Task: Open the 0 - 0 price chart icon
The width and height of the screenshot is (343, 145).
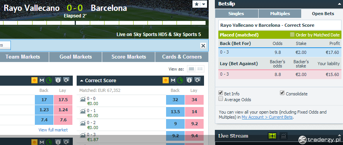Action: coord(83,99)
